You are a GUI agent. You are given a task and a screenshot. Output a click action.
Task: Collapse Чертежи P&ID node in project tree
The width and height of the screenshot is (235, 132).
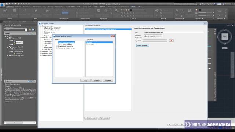coord(8,38)
